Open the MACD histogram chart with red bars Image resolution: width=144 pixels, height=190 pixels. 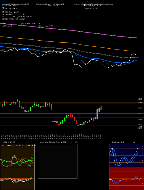coord(17,178)
